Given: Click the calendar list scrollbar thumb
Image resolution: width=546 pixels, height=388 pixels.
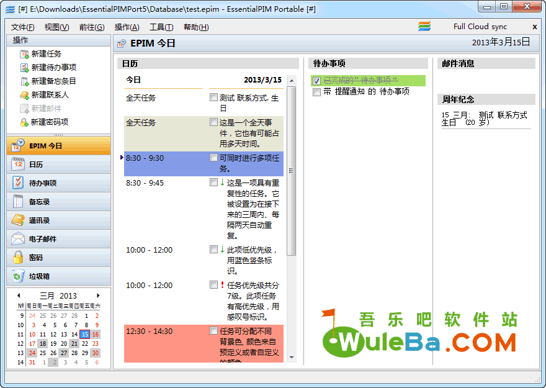Looking at the screenshot, I should pyautogui.click(x=292, y=171).
